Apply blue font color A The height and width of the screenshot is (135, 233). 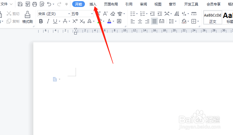pyautogui.click(x=109, y=21)
